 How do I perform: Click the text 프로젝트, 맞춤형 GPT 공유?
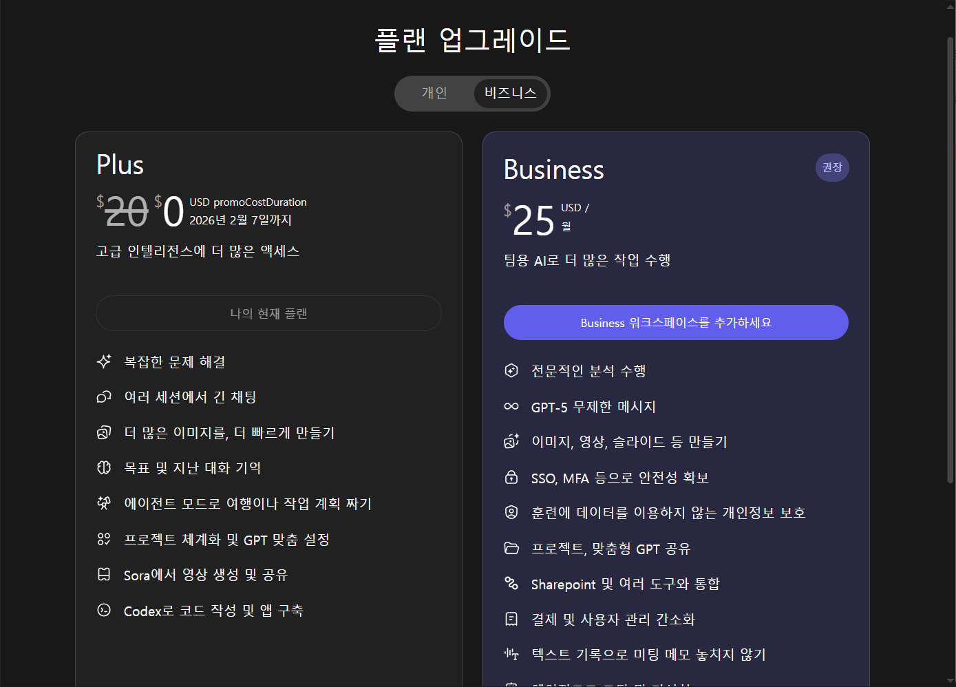click(610, 549)
